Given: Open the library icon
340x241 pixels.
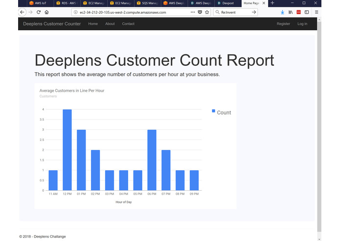Looking at the screenshot, I should tap(291, 12).
